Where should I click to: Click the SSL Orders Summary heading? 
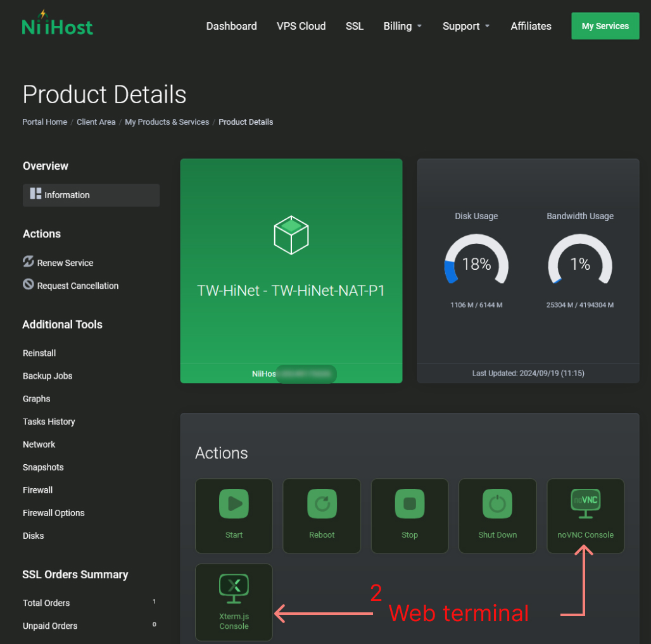[x=75, y=574]
